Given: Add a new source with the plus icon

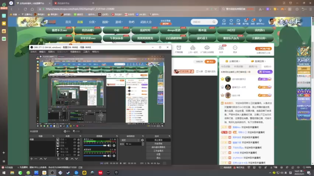Looking at the screenshot, I should click(58, 159).
